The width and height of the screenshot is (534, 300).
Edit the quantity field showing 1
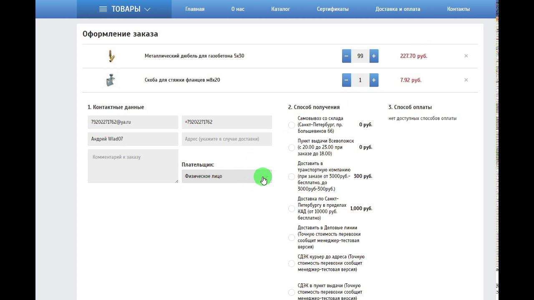pos(360,80)
